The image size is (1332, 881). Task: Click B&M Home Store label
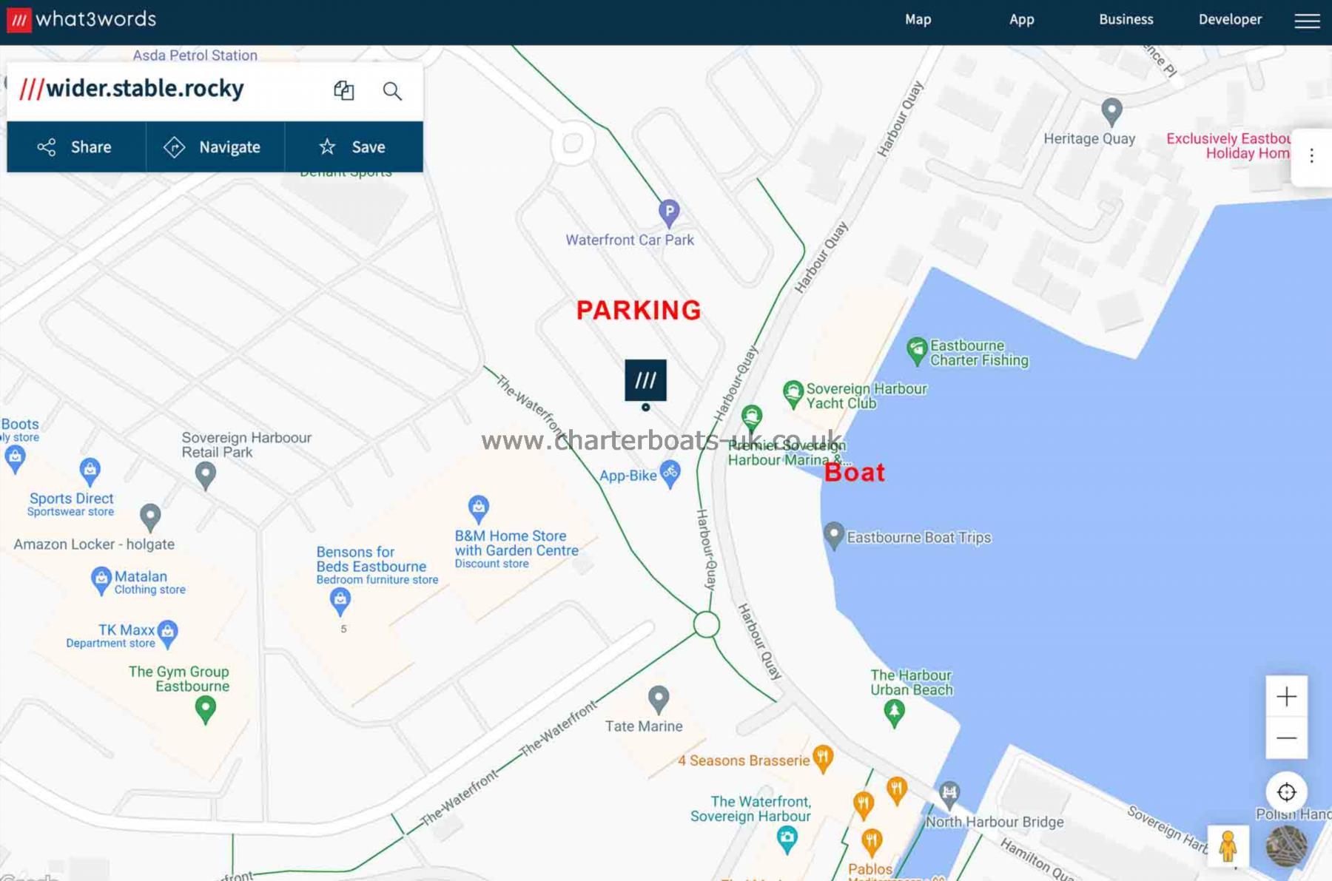517,549
